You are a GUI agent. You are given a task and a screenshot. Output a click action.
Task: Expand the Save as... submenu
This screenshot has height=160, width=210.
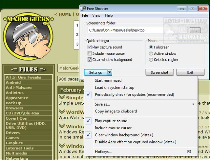[x=141, y=104]
